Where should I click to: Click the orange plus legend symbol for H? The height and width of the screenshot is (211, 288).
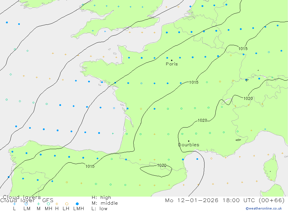57,204
